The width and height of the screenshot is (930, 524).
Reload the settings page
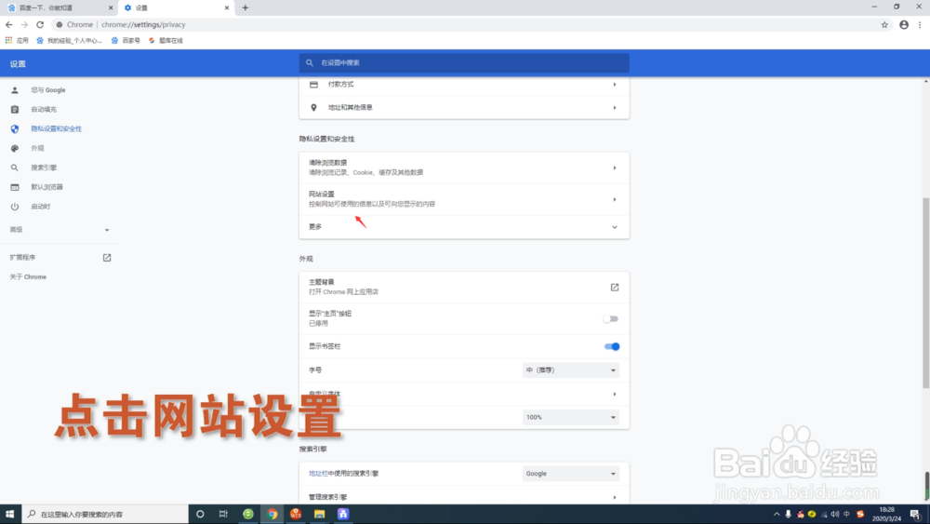(40, 24)
